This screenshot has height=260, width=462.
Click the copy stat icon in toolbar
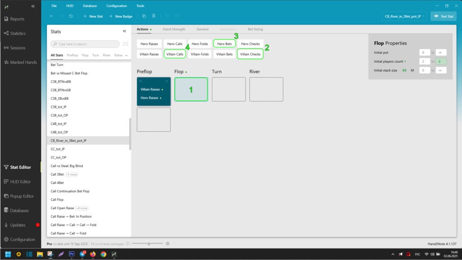coord(144,16)
